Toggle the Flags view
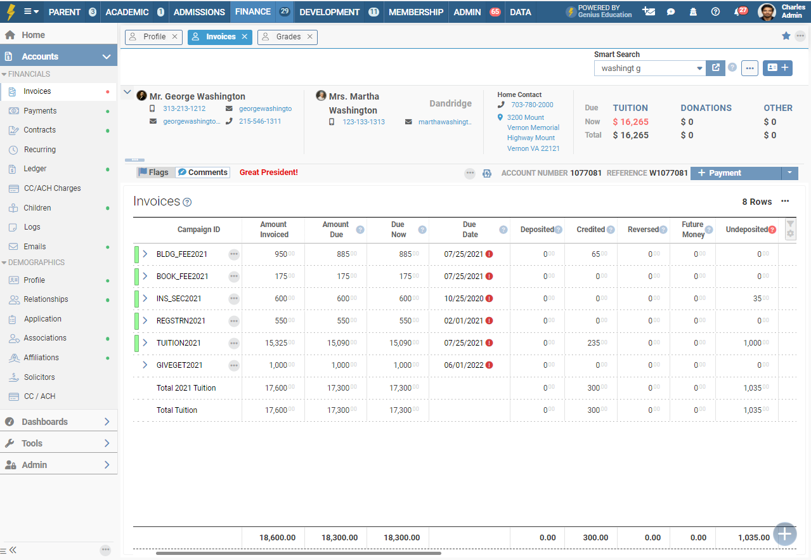The width and height of the screenshot is (811, 560). coord(154,173)
